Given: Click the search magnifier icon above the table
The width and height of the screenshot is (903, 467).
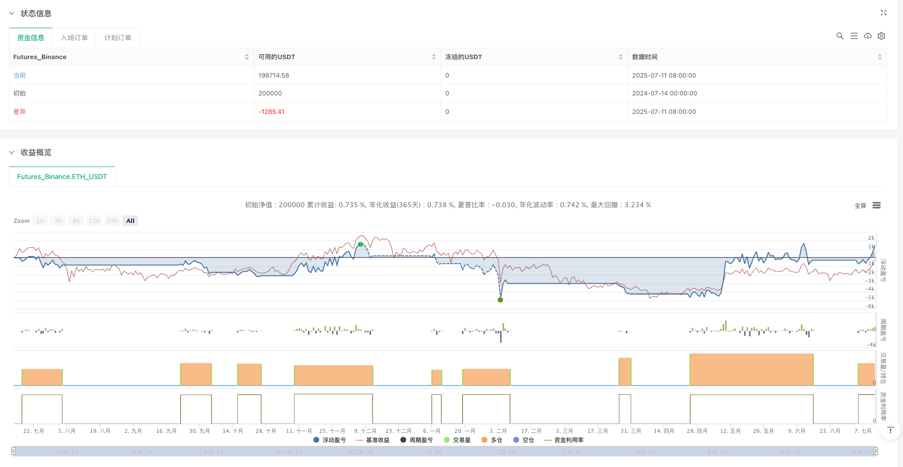Looking at the screenshot, I should [x=839, y=36].
